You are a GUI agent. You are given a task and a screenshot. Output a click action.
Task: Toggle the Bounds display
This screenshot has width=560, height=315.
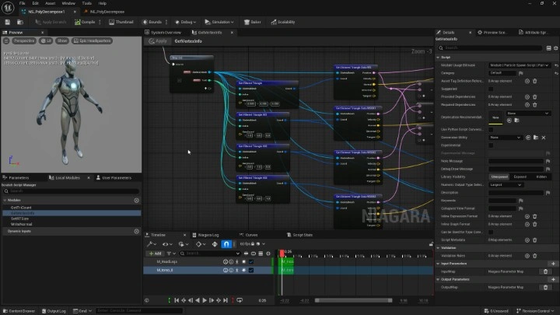tap(155, 23)
